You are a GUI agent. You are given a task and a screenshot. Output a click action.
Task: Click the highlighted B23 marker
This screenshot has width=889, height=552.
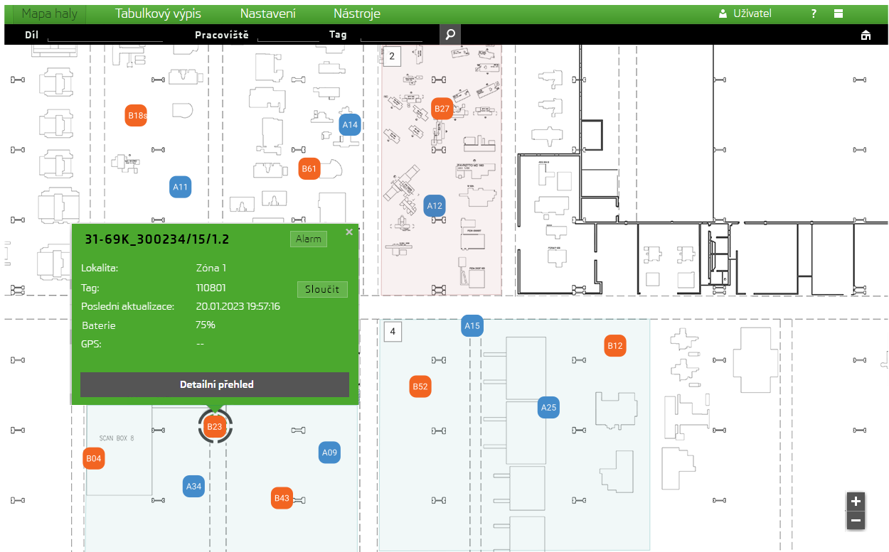pyautogui.click(x=214, y=427)
